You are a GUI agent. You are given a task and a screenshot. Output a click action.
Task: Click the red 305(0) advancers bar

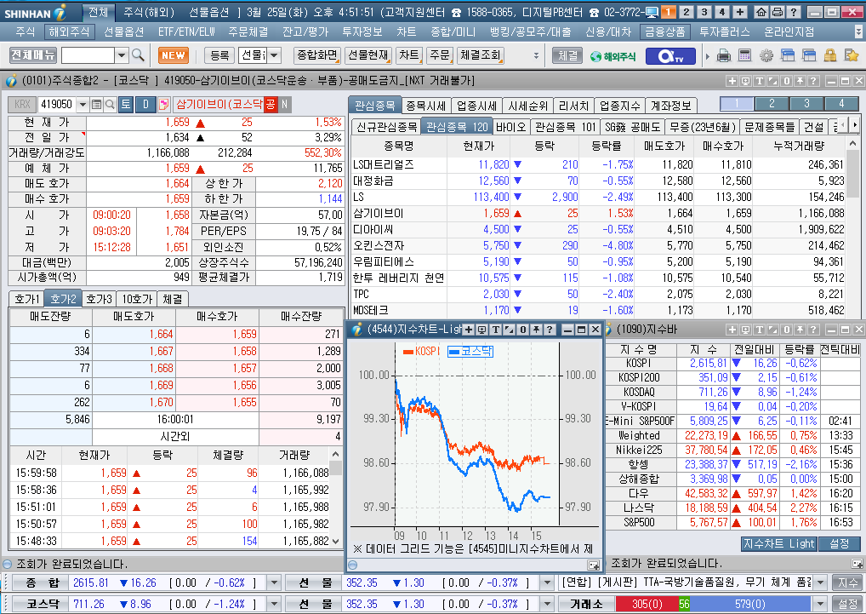click(x=647, y=604)
